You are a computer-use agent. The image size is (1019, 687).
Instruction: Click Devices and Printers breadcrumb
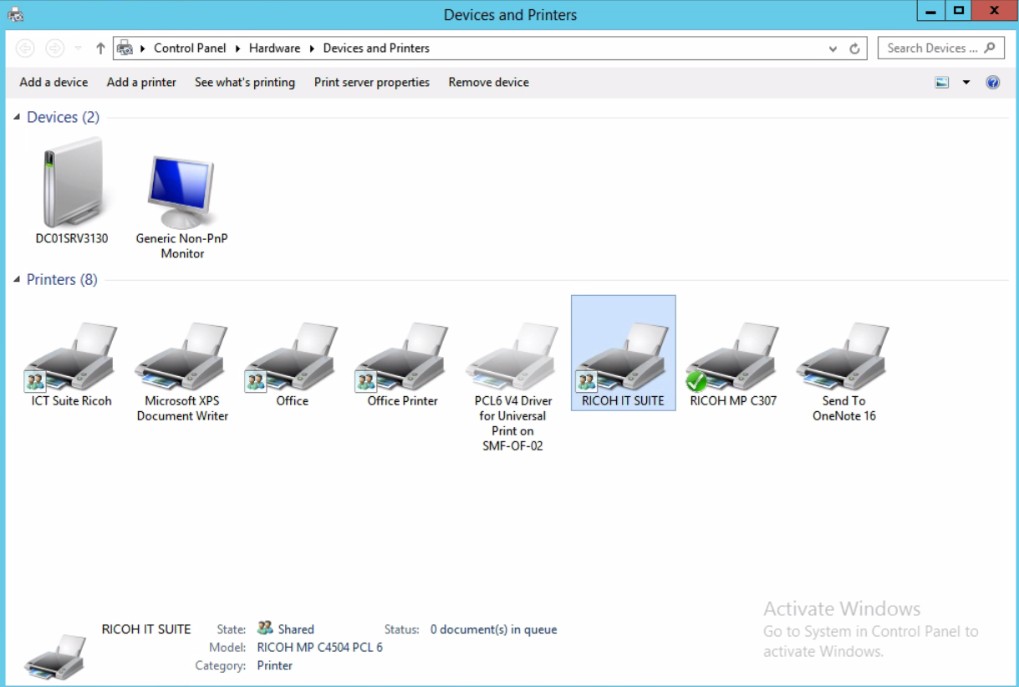(x=376, y=48)
